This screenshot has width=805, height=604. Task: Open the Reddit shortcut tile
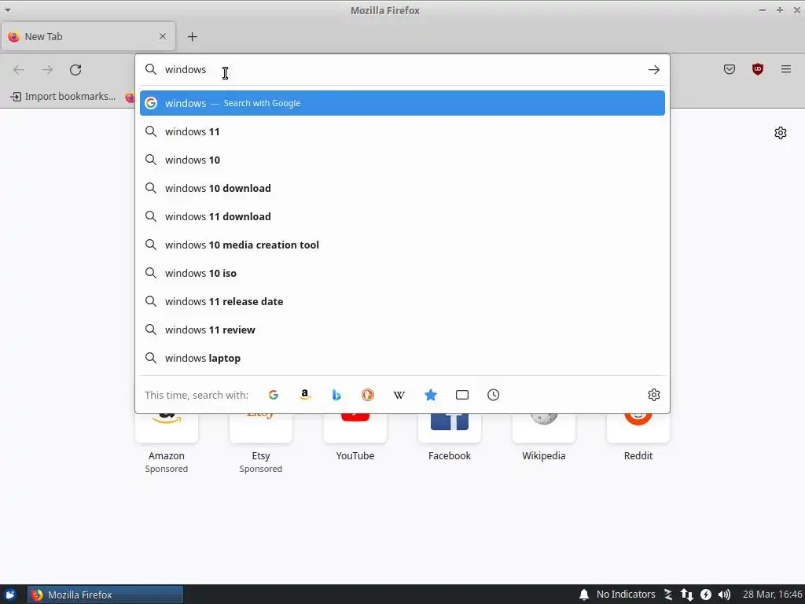point(638,437)
